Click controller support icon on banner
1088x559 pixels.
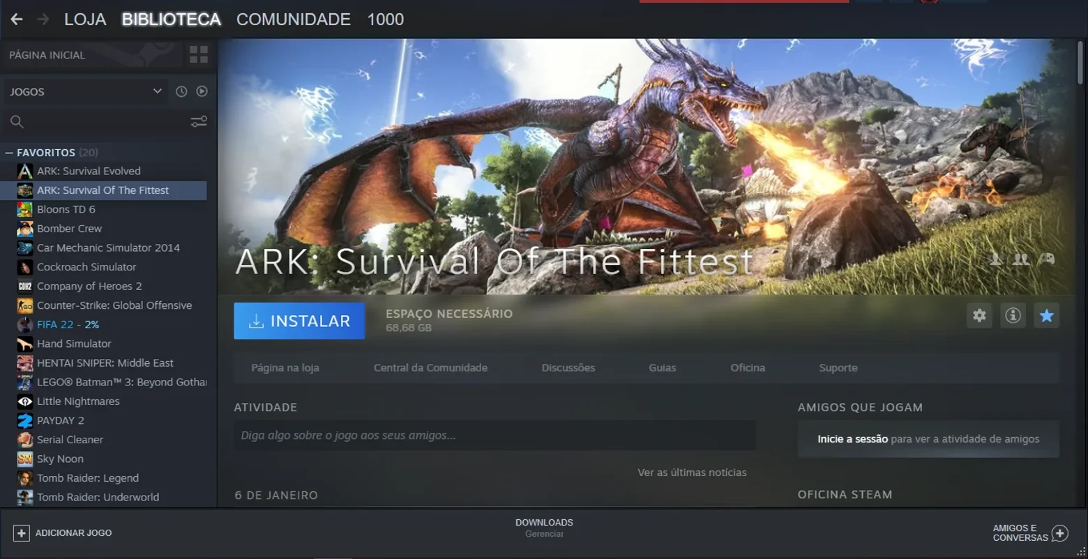pos(1046,259)
